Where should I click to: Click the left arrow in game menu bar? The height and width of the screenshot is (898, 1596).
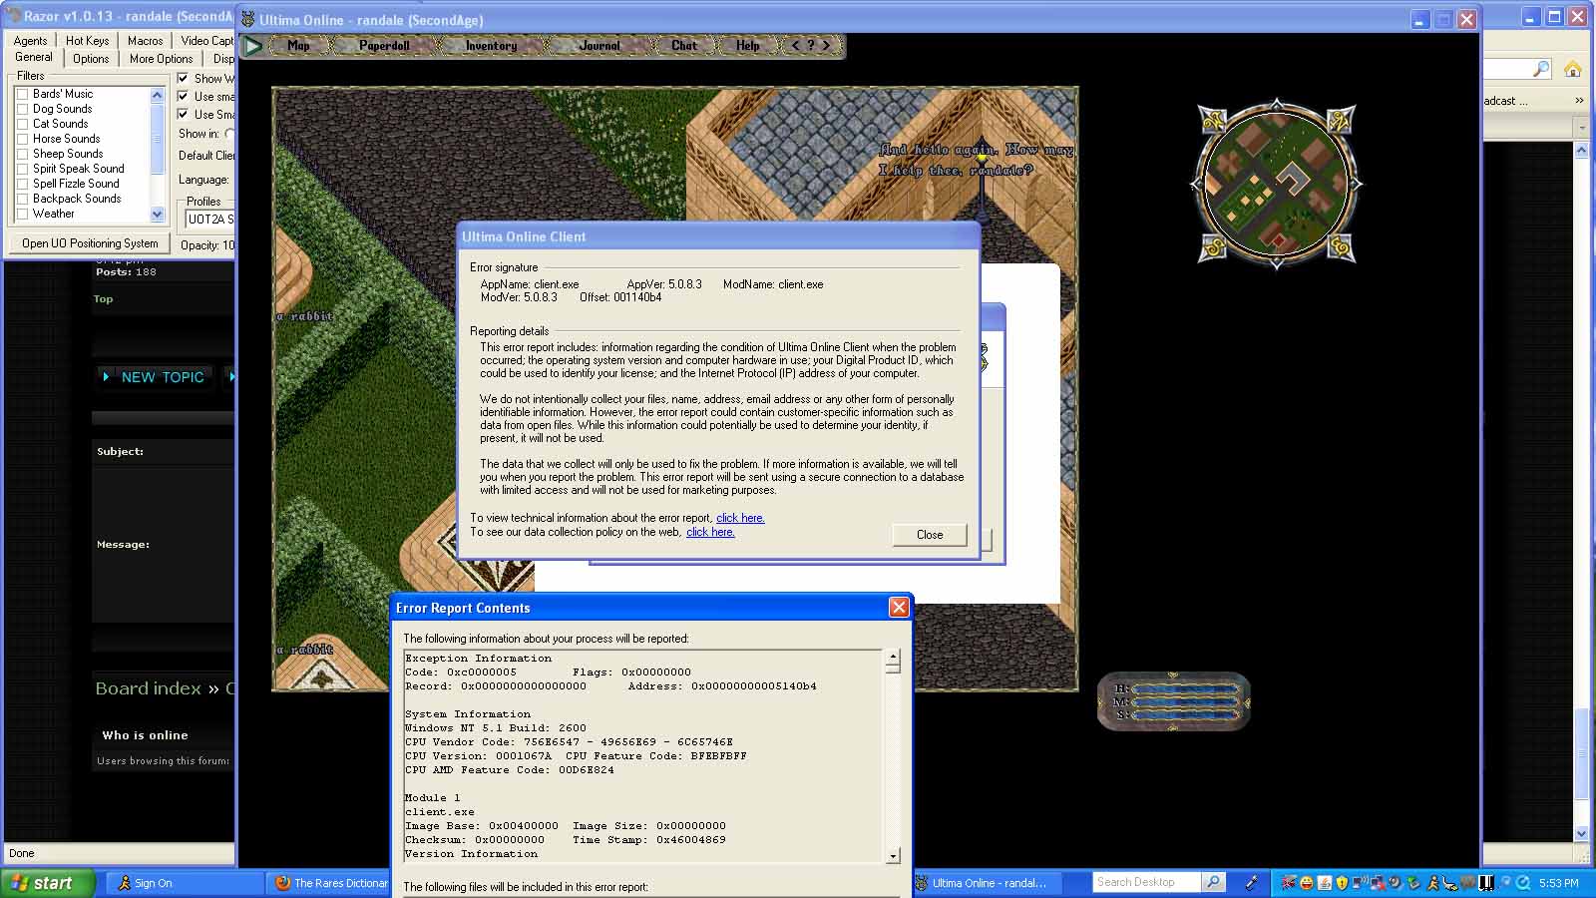coord(795,45)
